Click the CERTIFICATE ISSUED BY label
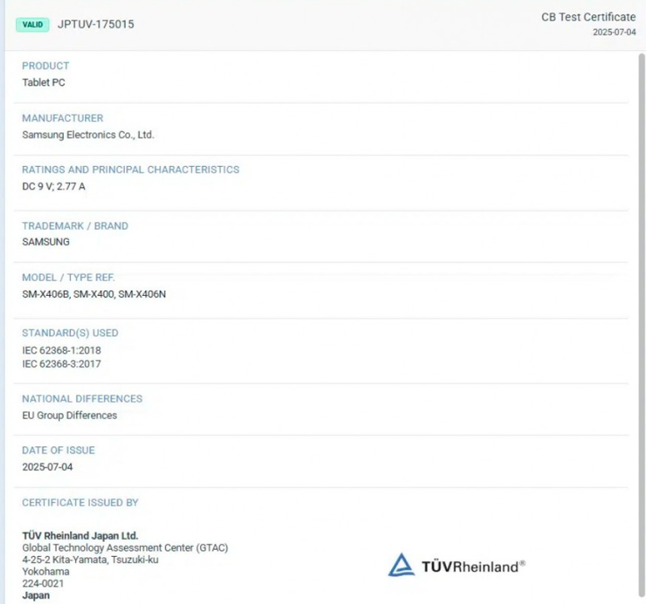The width and height of the screenshot is (646, 604). (80, 503)
